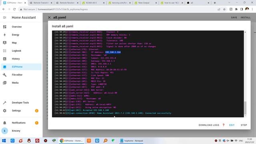
Task: Click the taskbar clock
Action: (x=250, y=140)
